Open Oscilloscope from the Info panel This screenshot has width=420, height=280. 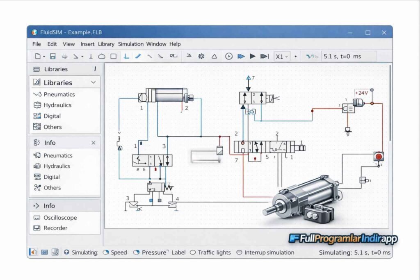(60, 218)
